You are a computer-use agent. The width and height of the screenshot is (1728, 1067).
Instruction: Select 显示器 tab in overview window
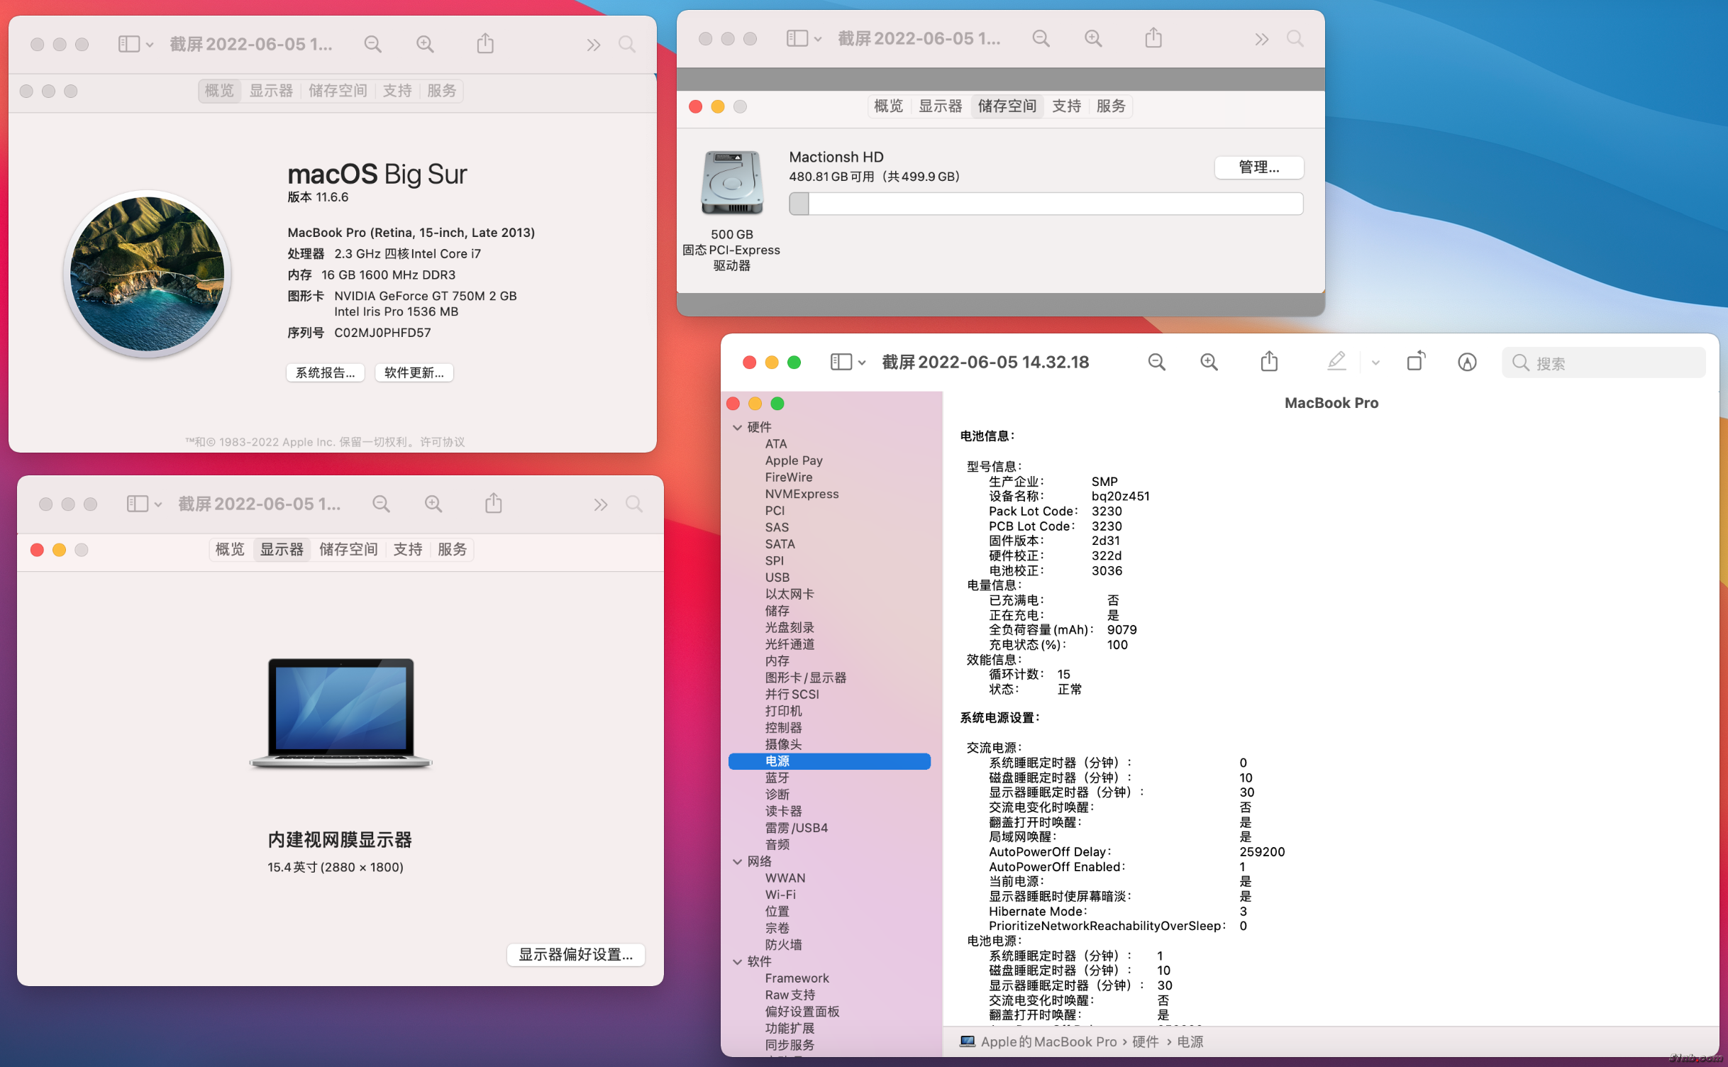pyautogui.click(x=271, y=91)
